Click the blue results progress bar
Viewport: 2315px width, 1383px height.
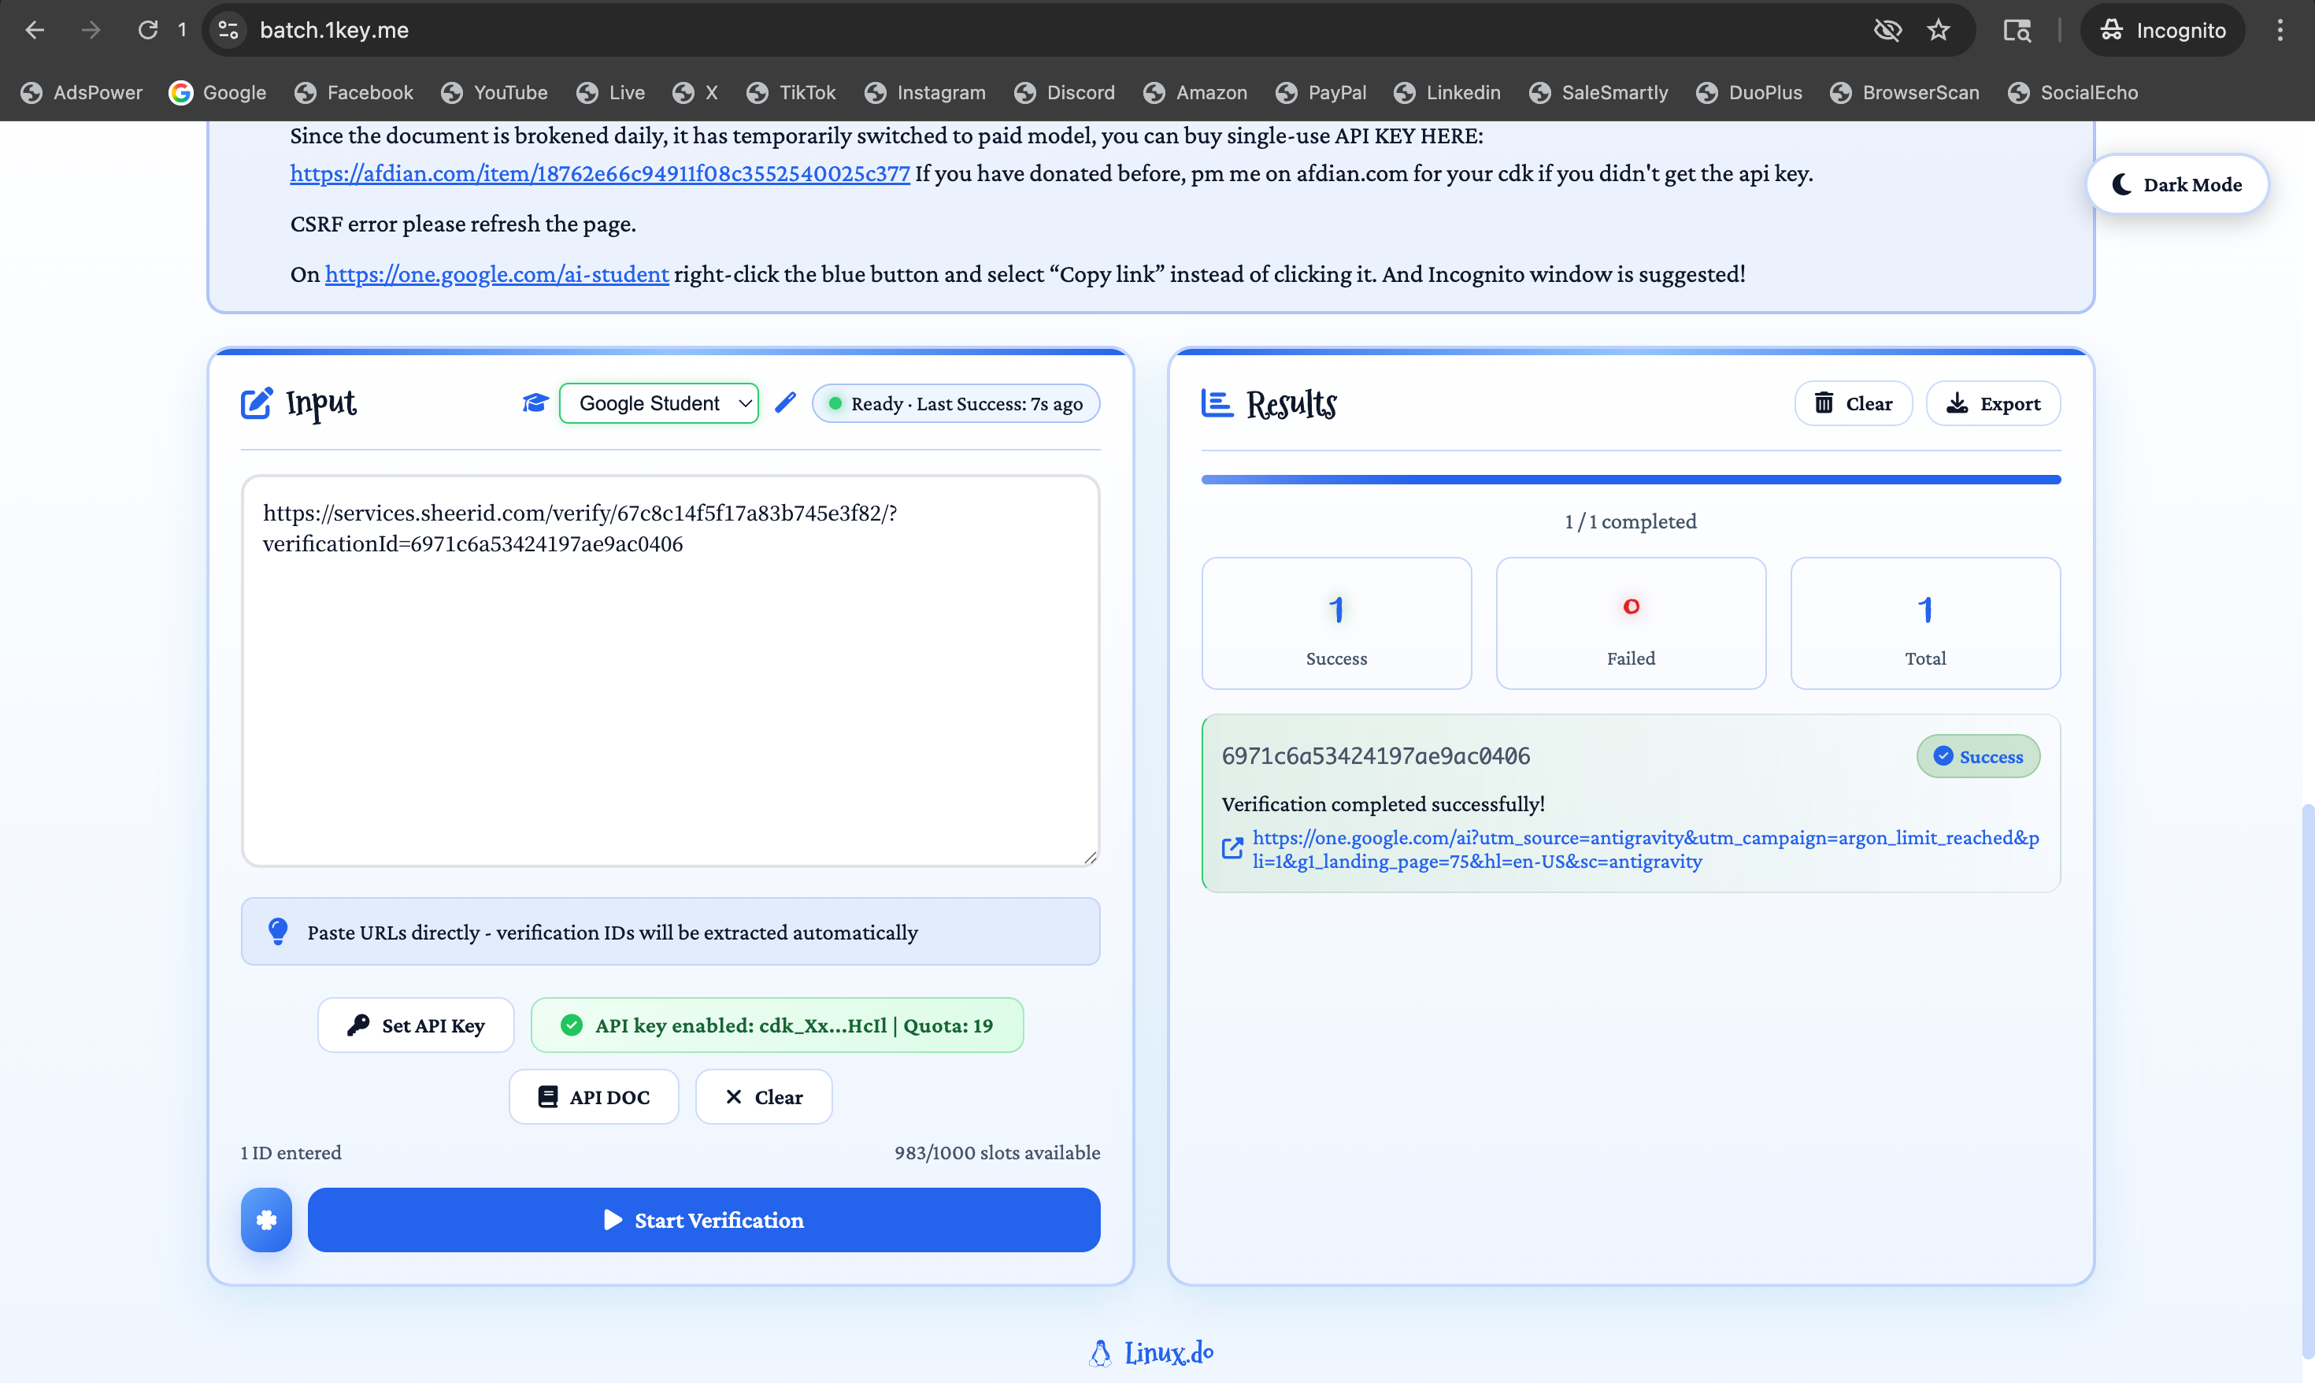tap(1630, 479)
